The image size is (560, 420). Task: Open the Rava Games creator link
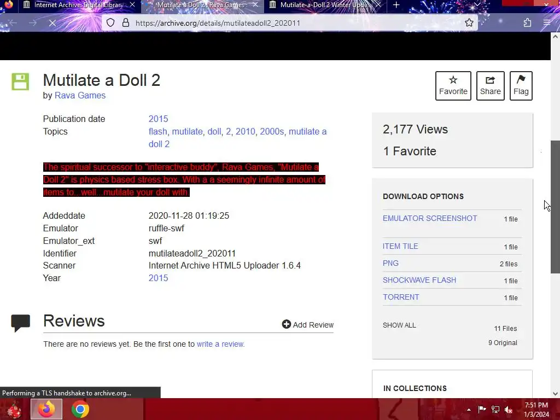click(80, 95)
